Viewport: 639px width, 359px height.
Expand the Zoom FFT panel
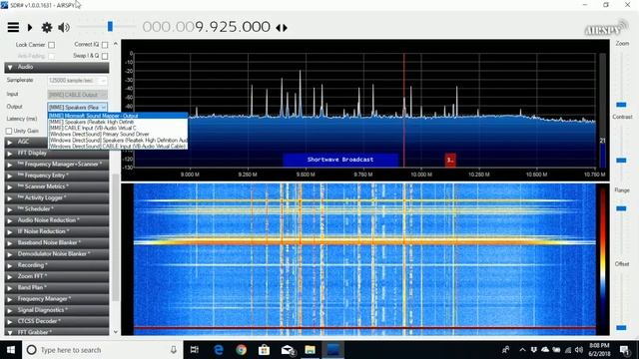(57, 276)
